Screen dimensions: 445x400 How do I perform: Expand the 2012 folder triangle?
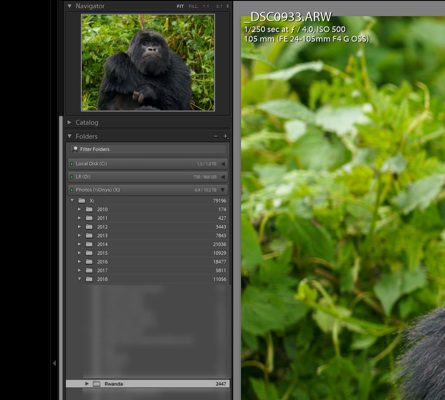coord(79,227)
